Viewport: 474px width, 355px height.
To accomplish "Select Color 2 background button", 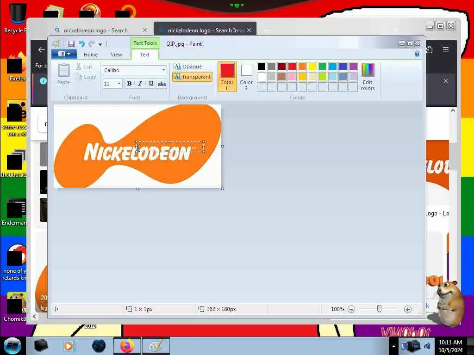I will (246, 77).
